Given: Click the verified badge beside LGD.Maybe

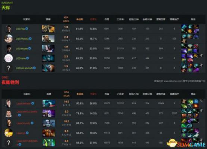Looking at the screenshot, I should tap(30, 48).
